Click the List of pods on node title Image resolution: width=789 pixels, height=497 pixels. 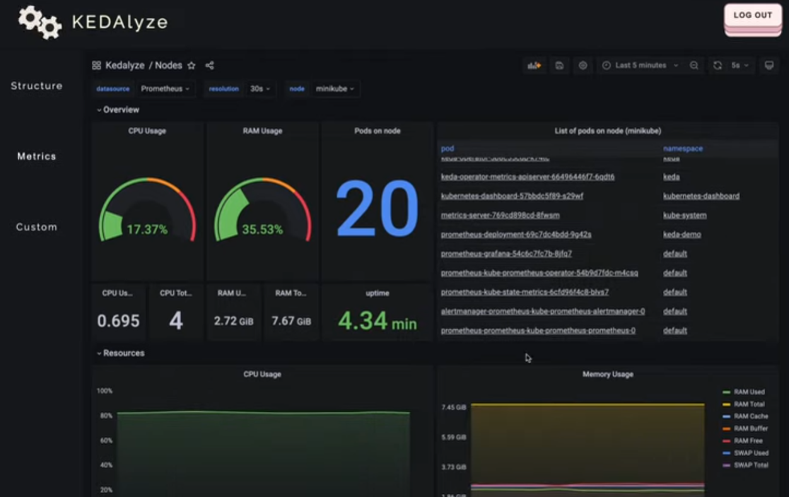[607, 131]
